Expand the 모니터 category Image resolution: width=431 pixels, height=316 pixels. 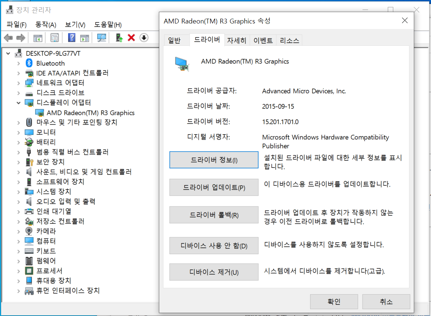click(x=18, y=133)
